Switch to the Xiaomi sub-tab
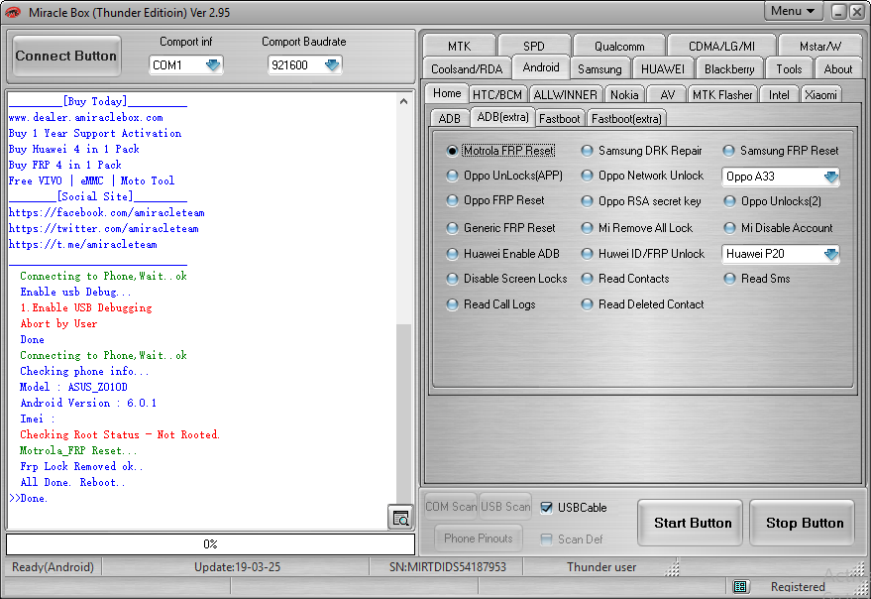The height and width of the screenshot is (599, 871). tap(820, 95)
